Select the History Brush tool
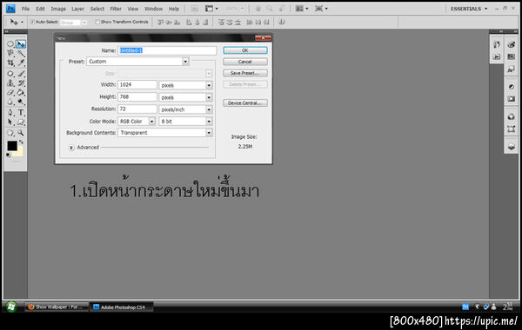Viewport: 522px width, 330px height. click(21, 83)
